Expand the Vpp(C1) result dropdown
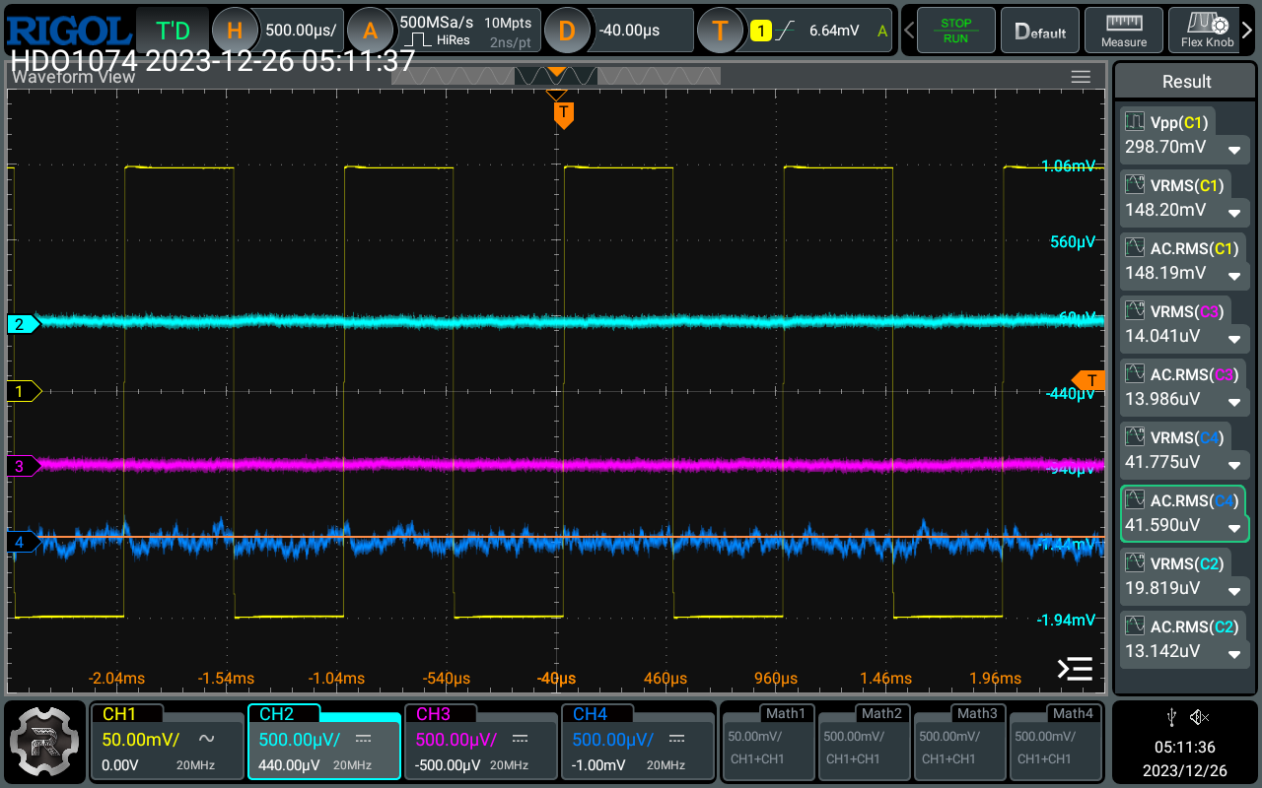This screenshot has width=1262, height=788. 1233,151
